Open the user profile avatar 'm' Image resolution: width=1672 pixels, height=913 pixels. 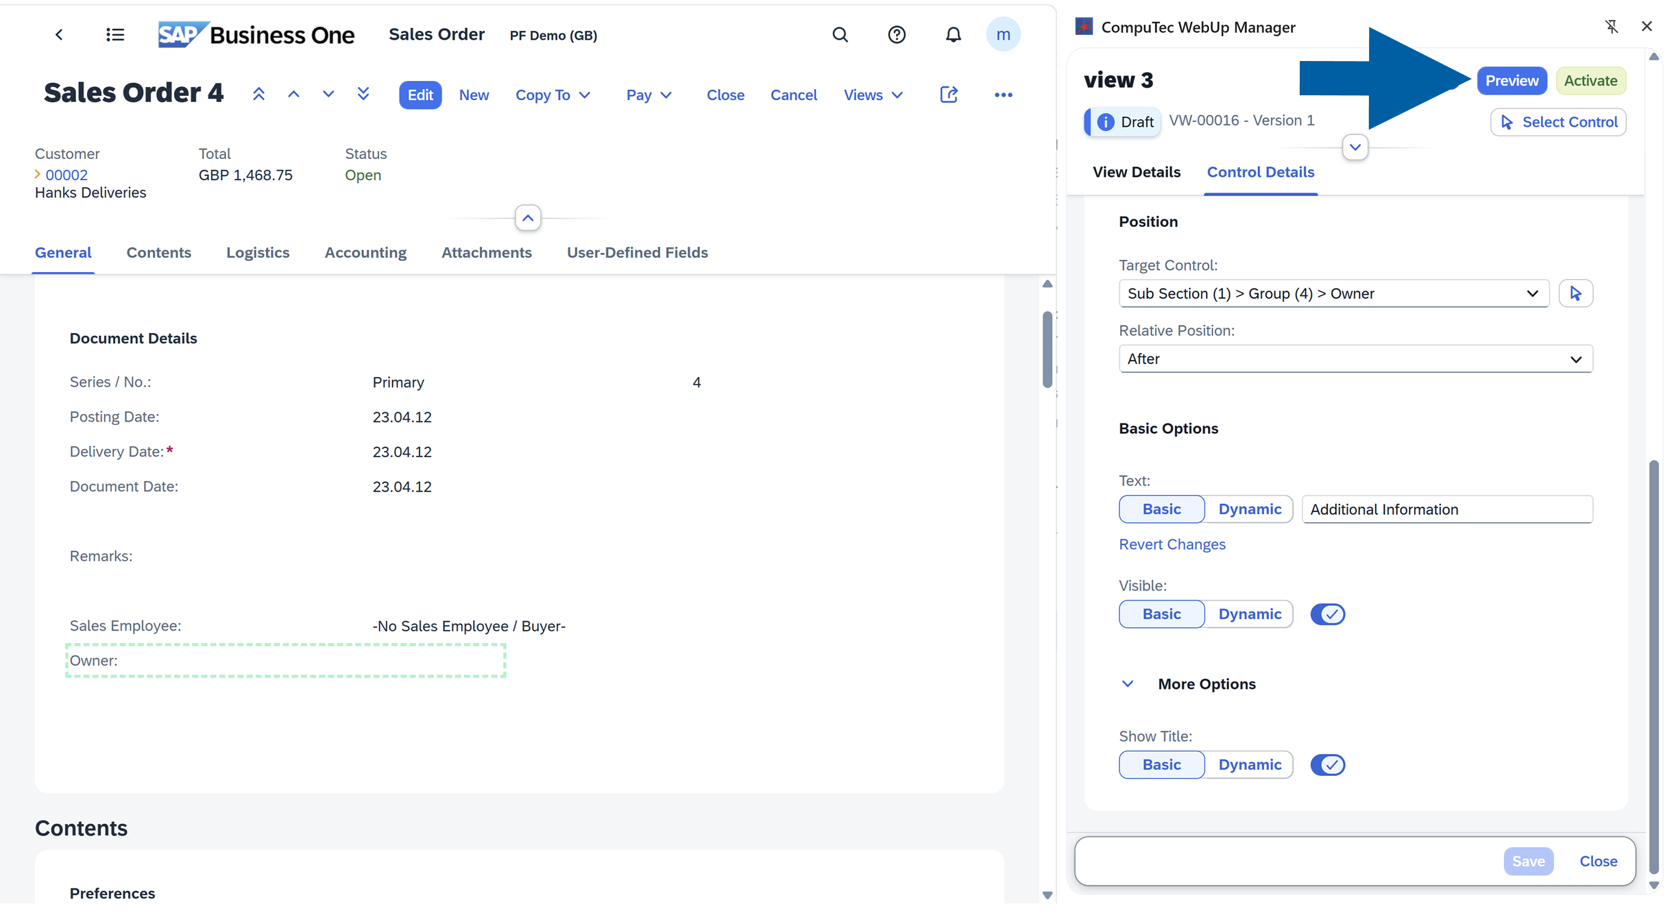pos(1003,35)
